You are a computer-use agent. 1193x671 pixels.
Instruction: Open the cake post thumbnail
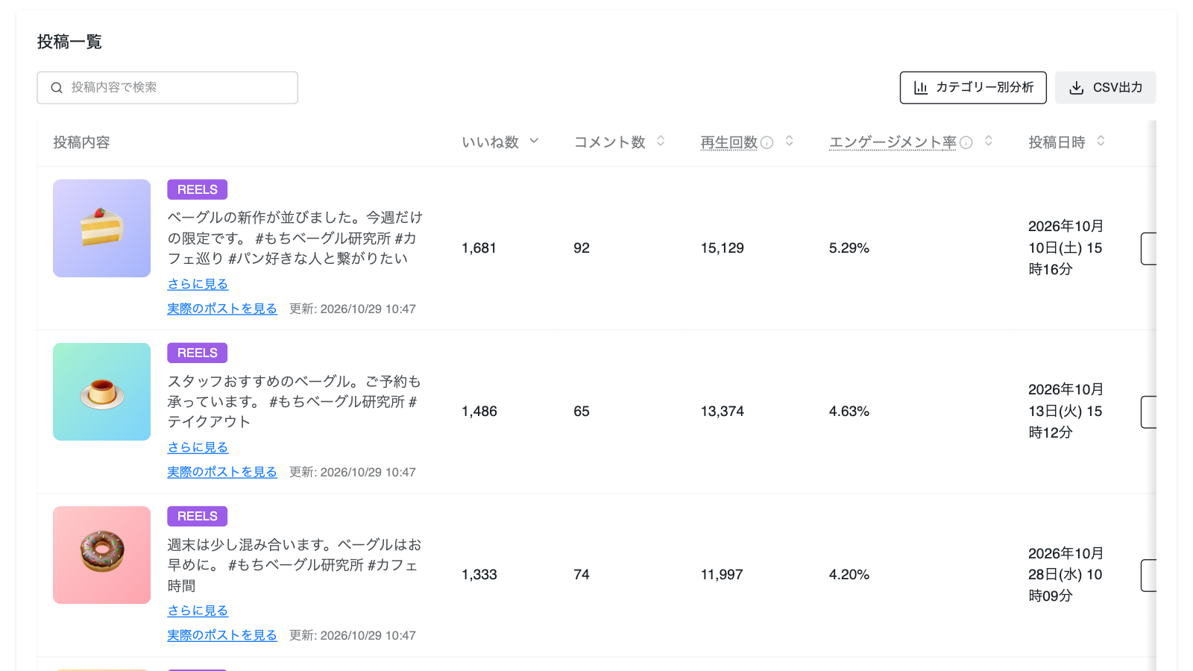coord(102,228)
